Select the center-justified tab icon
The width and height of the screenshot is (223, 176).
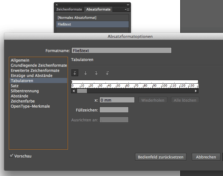click(85, 73)
